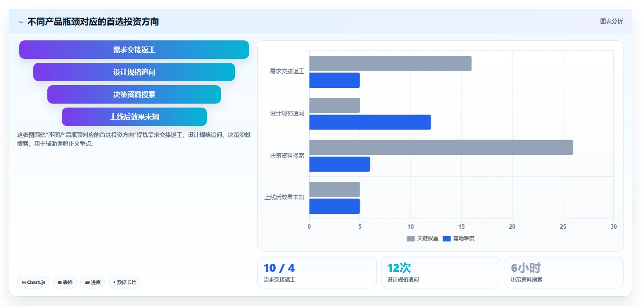Click the x-axis tick label 0

pos(309,227)
